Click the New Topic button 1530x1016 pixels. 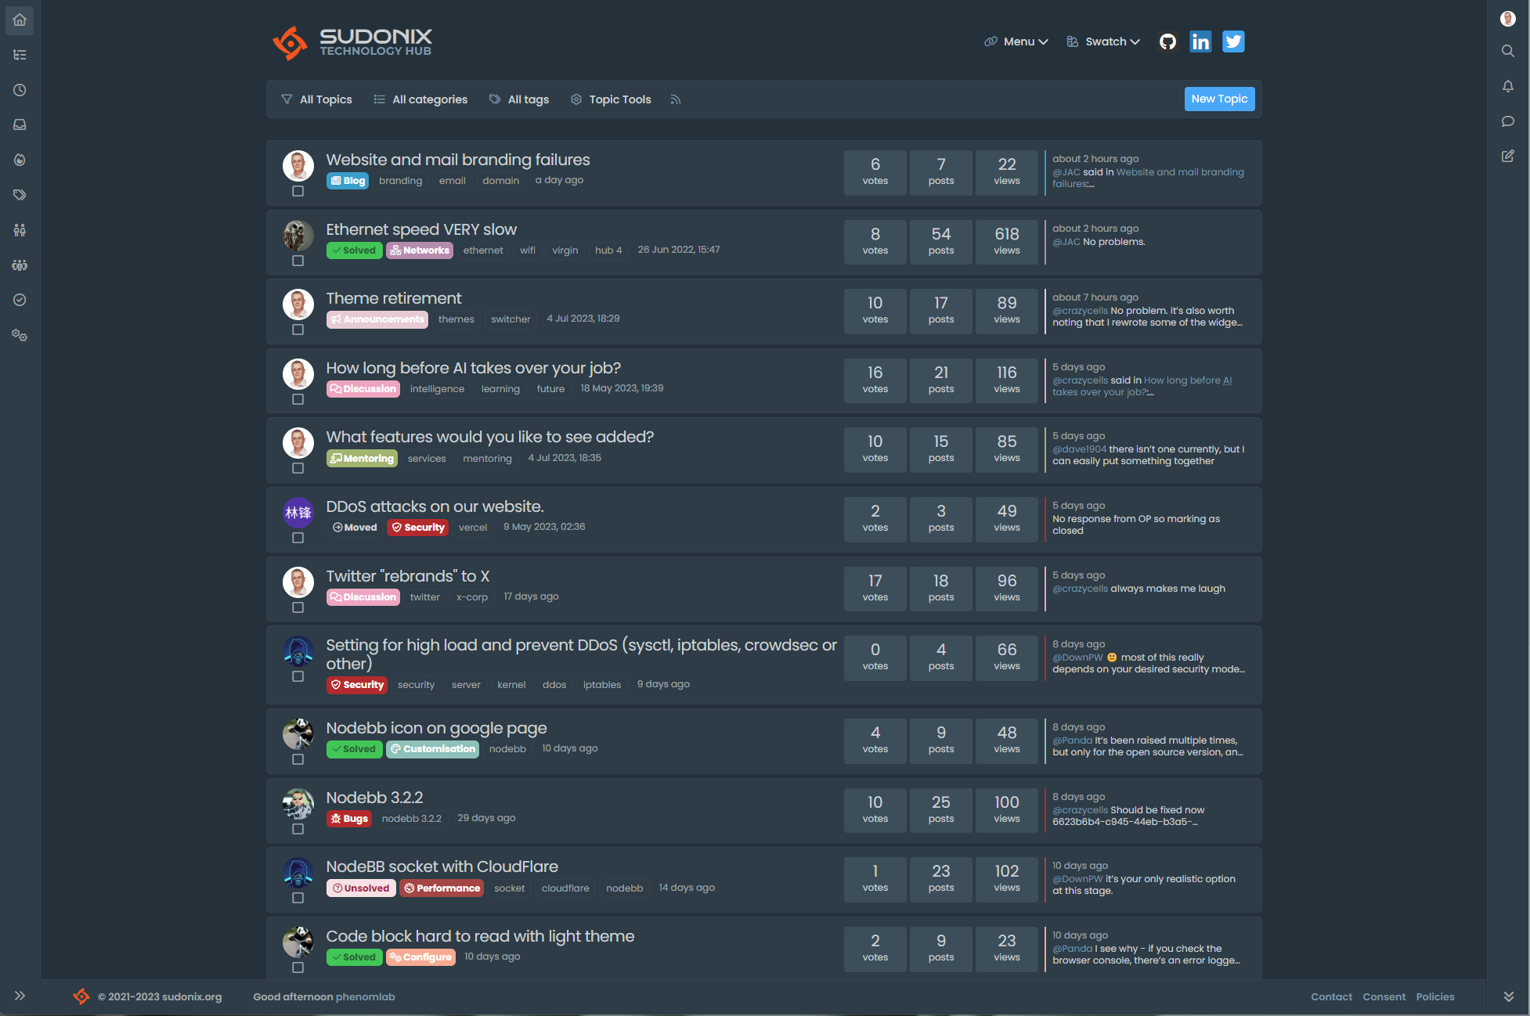pos(1218,99)
